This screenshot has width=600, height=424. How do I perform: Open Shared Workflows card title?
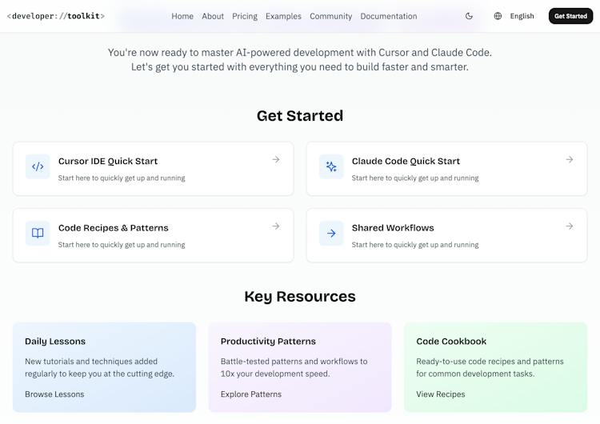(x=393, y=228)
